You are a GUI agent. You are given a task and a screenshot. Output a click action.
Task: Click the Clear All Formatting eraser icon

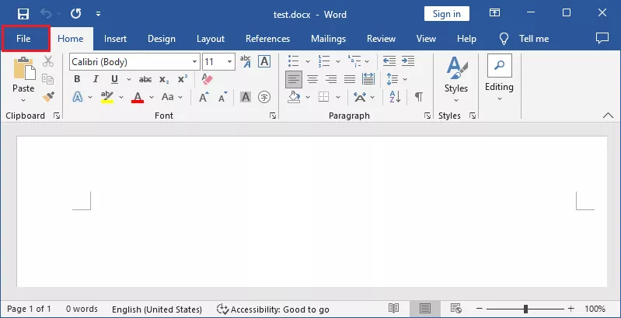pos(206,79)
